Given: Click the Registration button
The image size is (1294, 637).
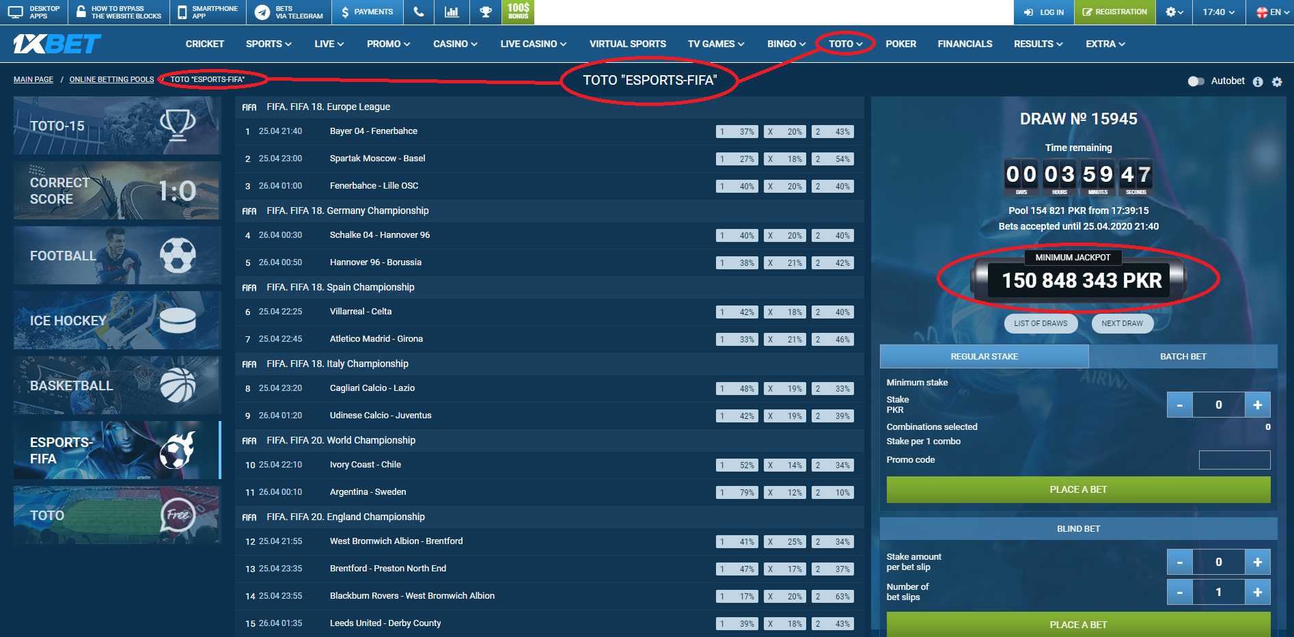Looking at the screenshot, I should click(1115, 12).
